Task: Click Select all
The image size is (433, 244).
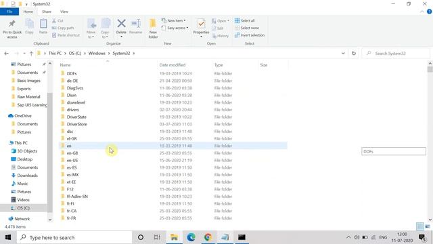Action: coord(245,20)
